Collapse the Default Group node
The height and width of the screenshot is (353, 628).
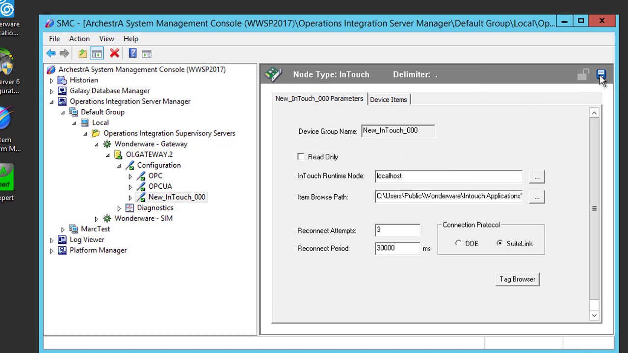click(63, 112)
